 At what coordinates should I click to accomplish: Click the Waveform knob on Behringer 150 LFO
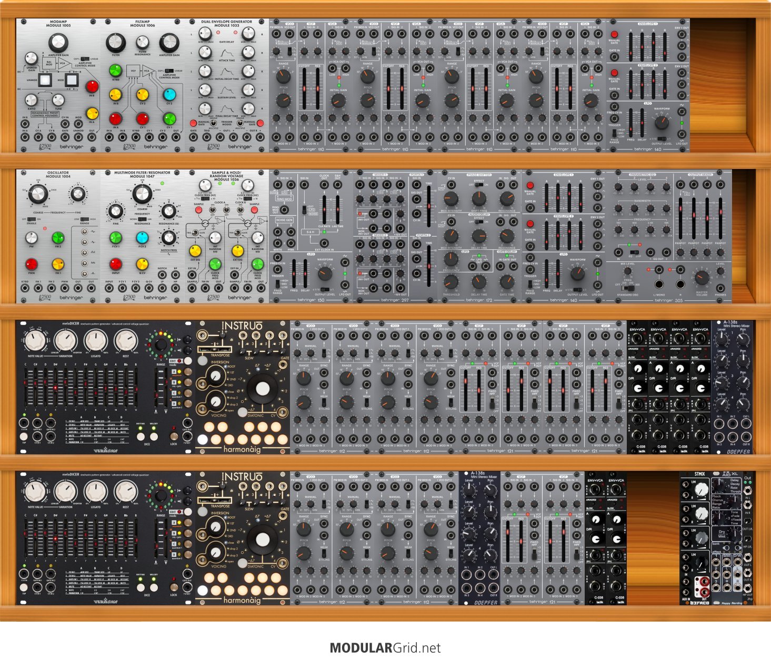tap(325, 273)
